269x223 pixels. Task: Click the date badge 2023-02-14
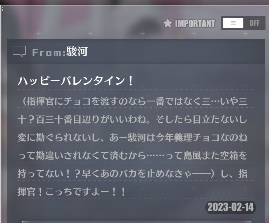tap(230, 207)
